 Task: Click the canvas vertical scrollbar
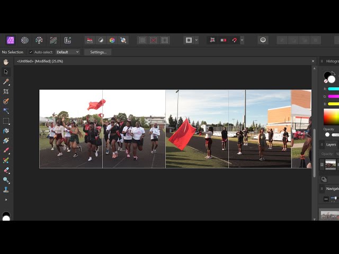315,153
